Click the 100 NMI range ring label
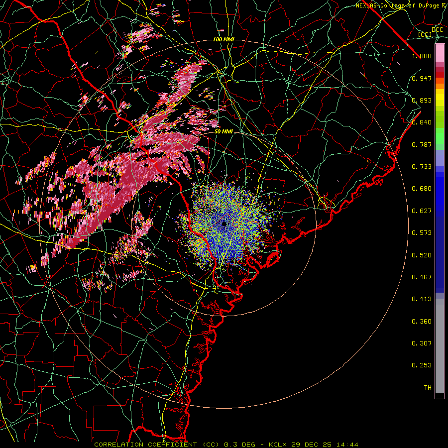The height and width of the screenshot is (448, 448). tap(224, 39)
